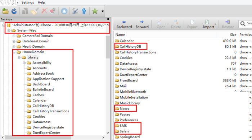Select MusicLibrary folder in file list
This screenshot has height=140, width=252.
point(130,103)
